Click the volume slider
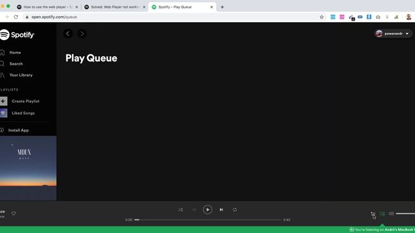The height and width of the screenshot is (233, 415). pos(405,214)
